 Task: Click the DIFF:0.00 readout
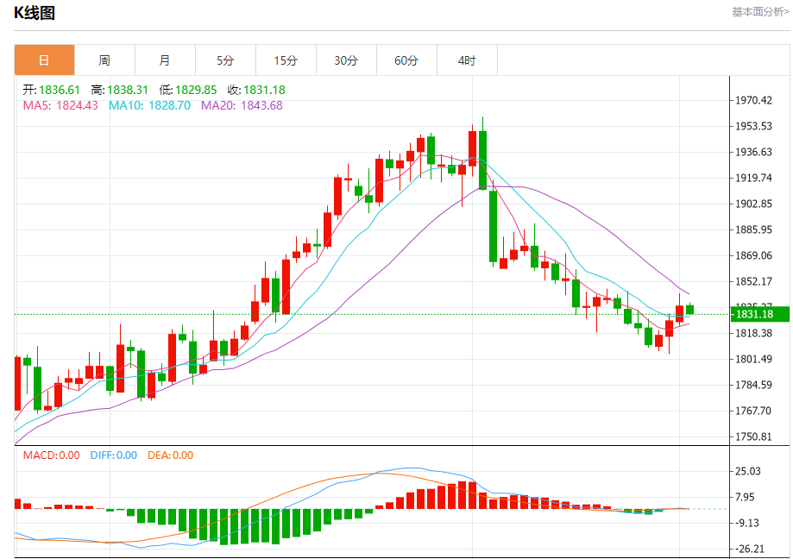tap(113, 455)
